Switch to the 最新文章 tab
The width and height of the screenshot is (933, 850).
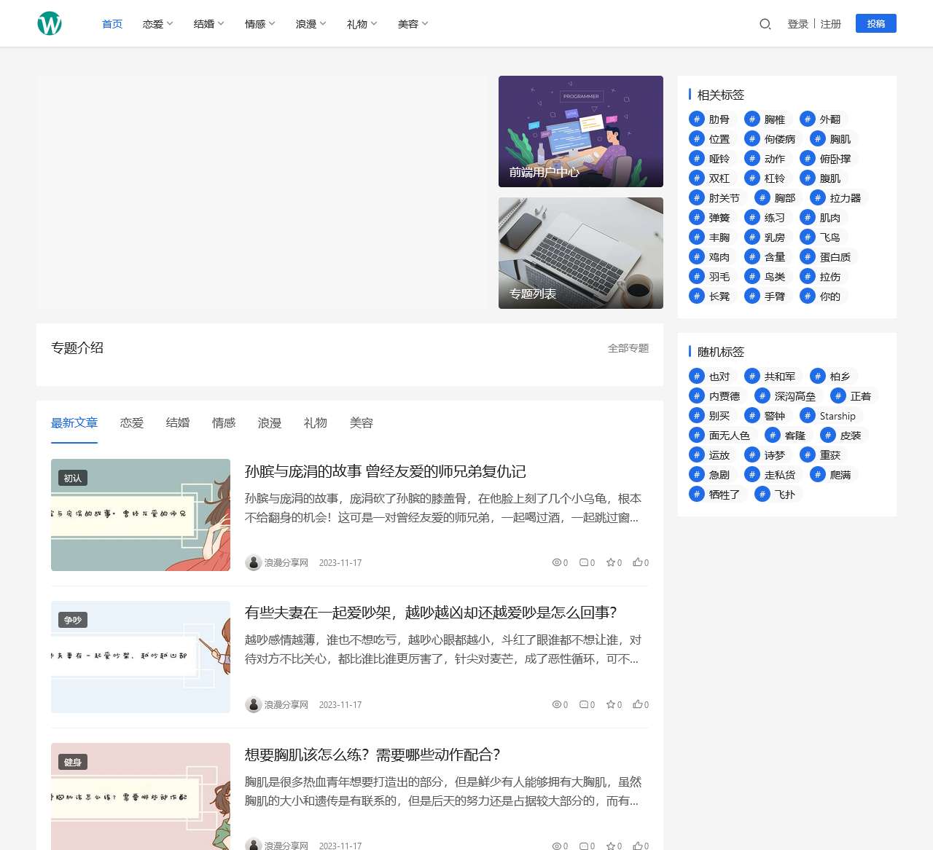[x=74, y=422]
